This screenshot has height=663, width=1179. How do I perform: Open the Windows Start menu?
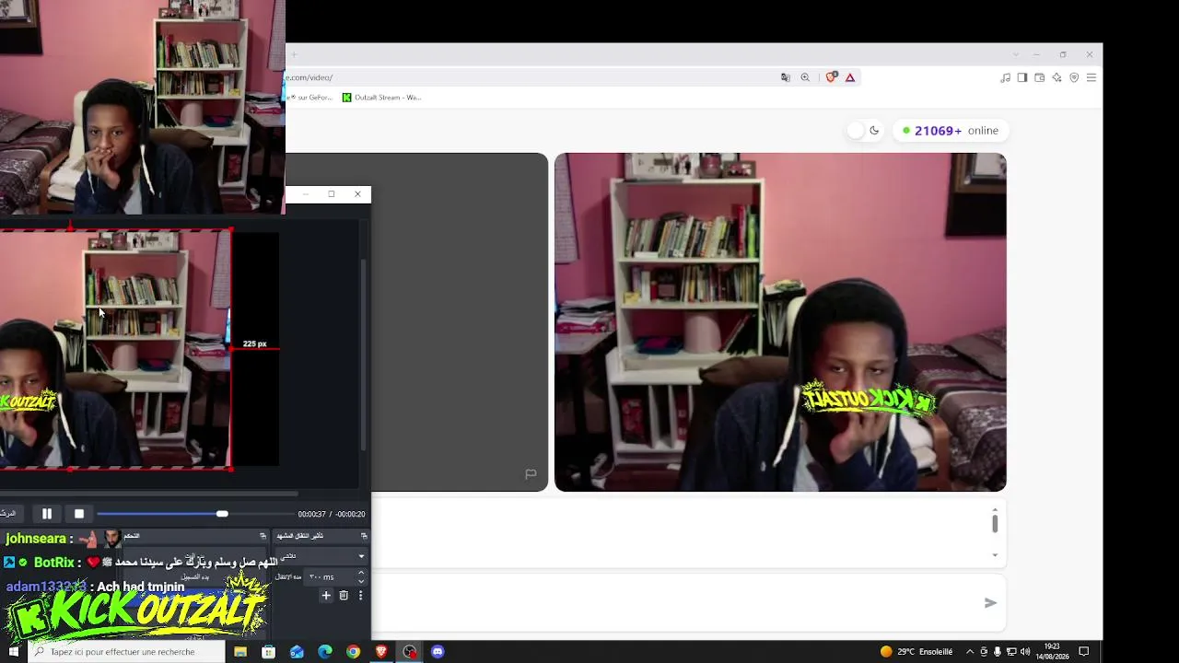tap(14, 652)
